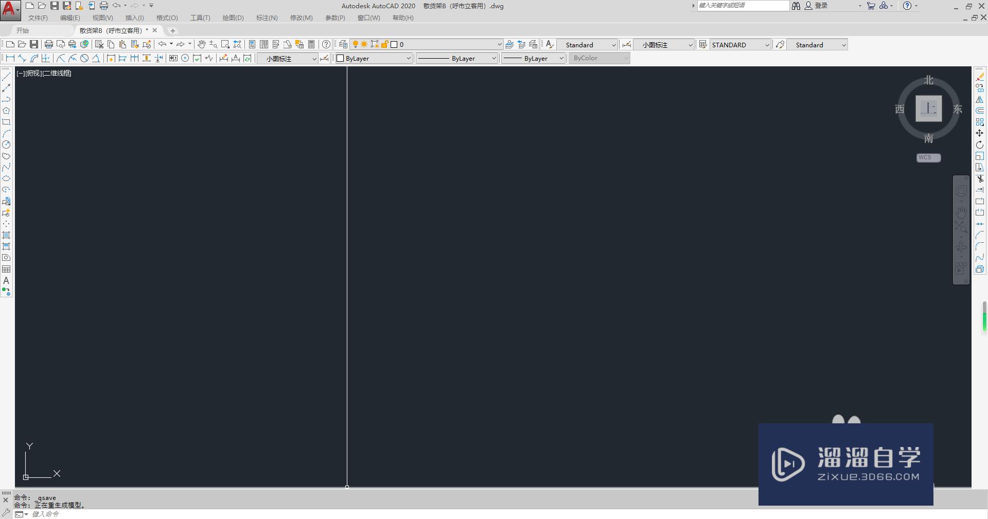
Task: Click the Autodesk App Store cart icon
Action: pyautogui.click(x=871, y=6)
